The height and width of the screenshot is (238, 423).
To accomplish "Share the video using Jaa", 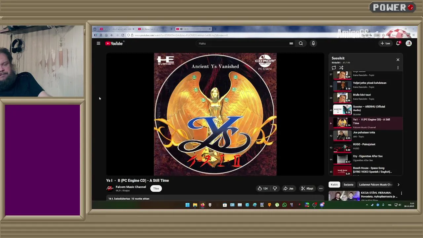I will 288,188.
